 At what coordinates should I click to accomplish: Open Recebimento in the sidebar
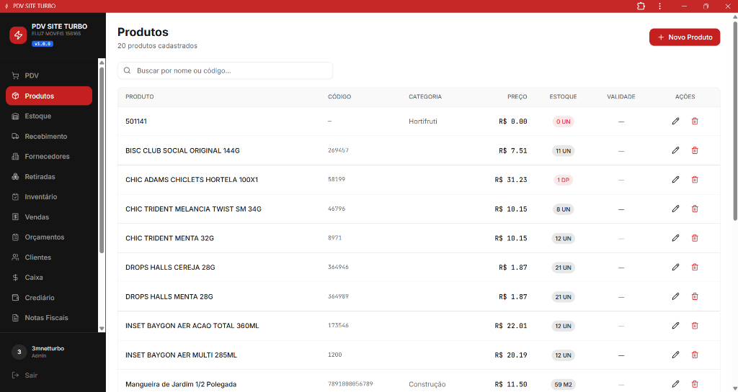pos(49,136)
